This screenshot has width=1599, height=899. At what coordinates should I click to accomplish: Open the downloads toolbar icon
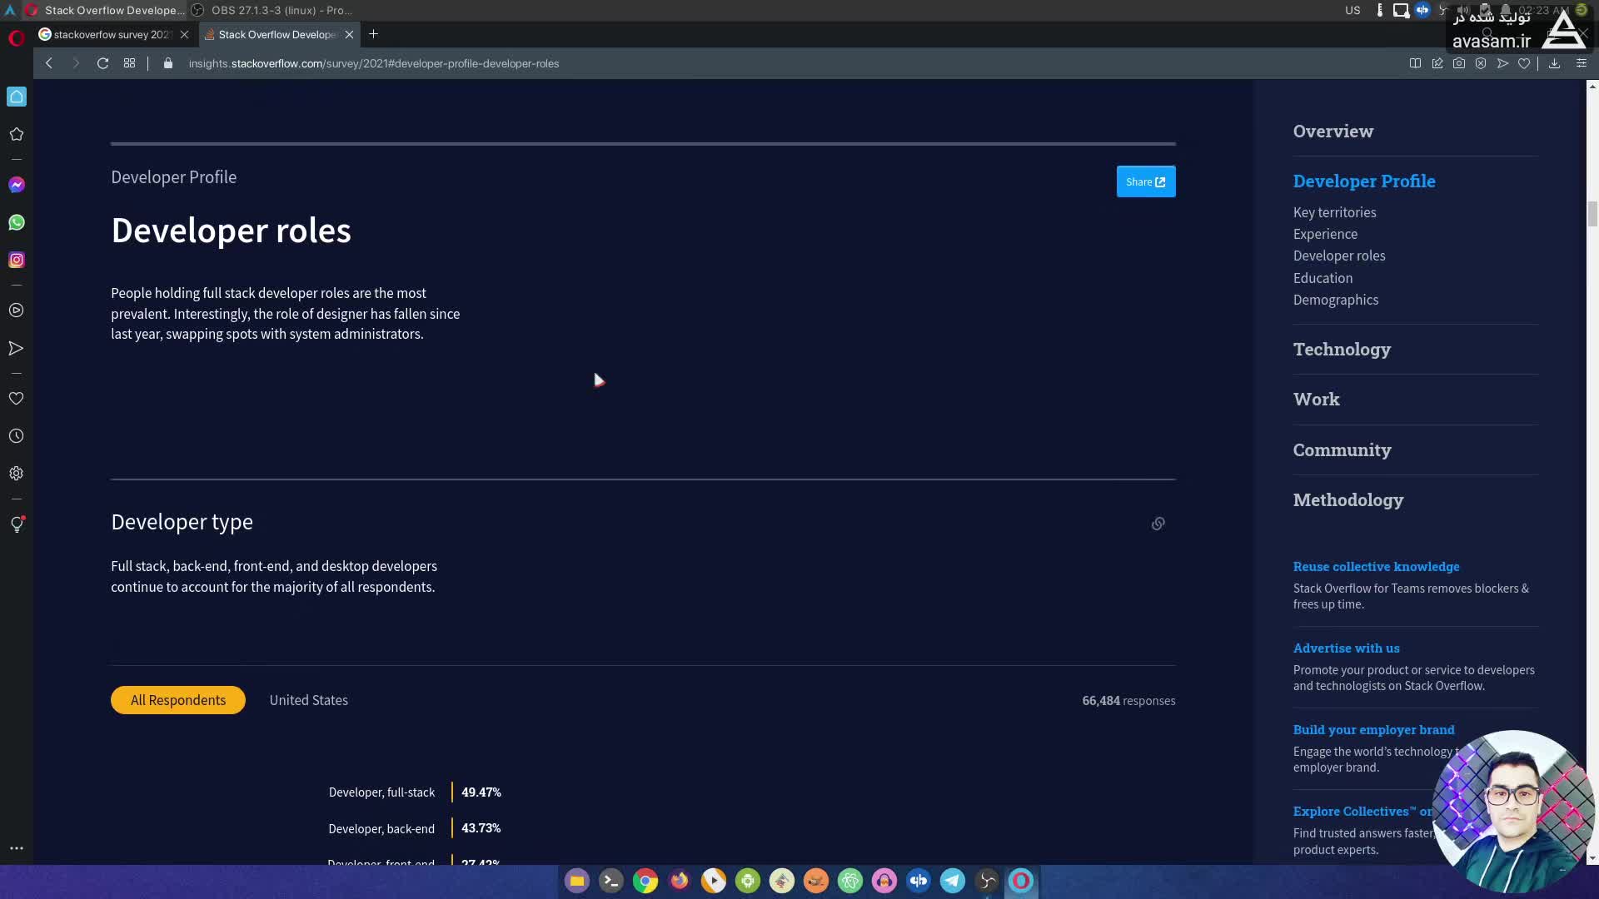[x=1554, y=63]
